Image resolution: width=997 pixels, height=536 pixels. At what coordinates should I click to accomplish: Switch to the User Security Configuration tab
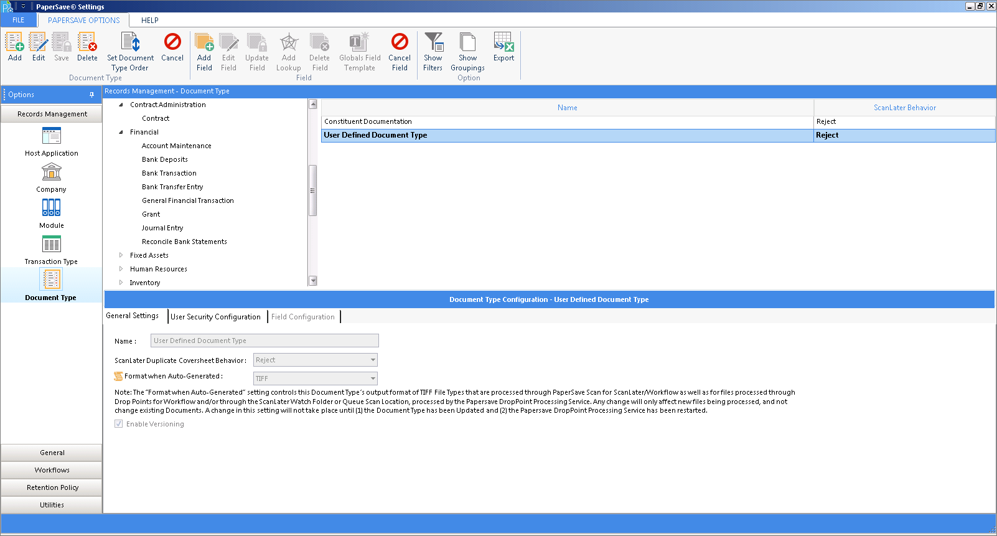[x=215, y=317]
